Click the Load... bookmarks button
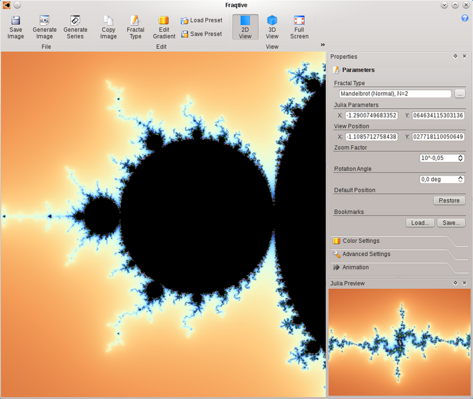Image resolution: width=473 pixels, height=399 pixels. coord(420,222)
